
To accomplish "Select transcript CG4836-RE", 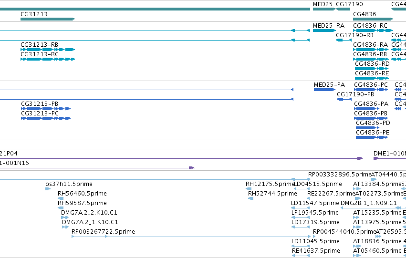I will click(x=372, y=78).
